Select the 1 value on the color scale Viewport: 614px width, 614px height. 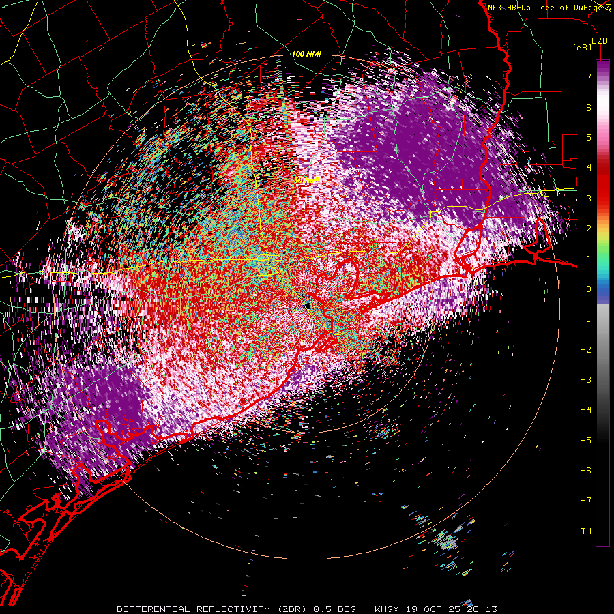(x=589, y=259)
